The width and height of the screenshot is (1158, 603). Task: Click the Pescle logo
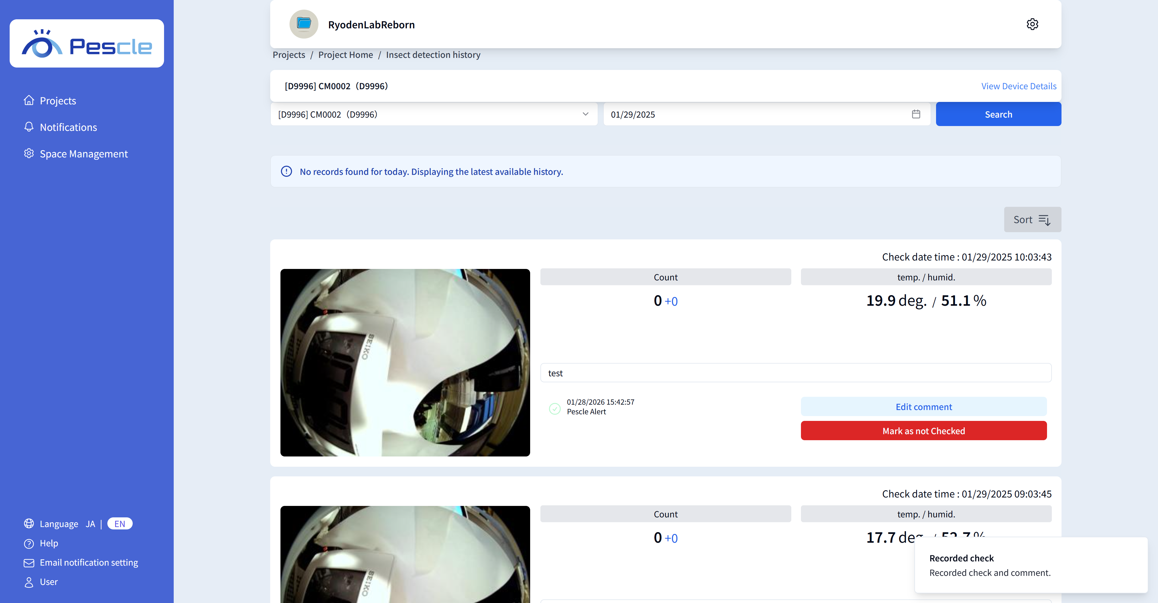point(87,44)
